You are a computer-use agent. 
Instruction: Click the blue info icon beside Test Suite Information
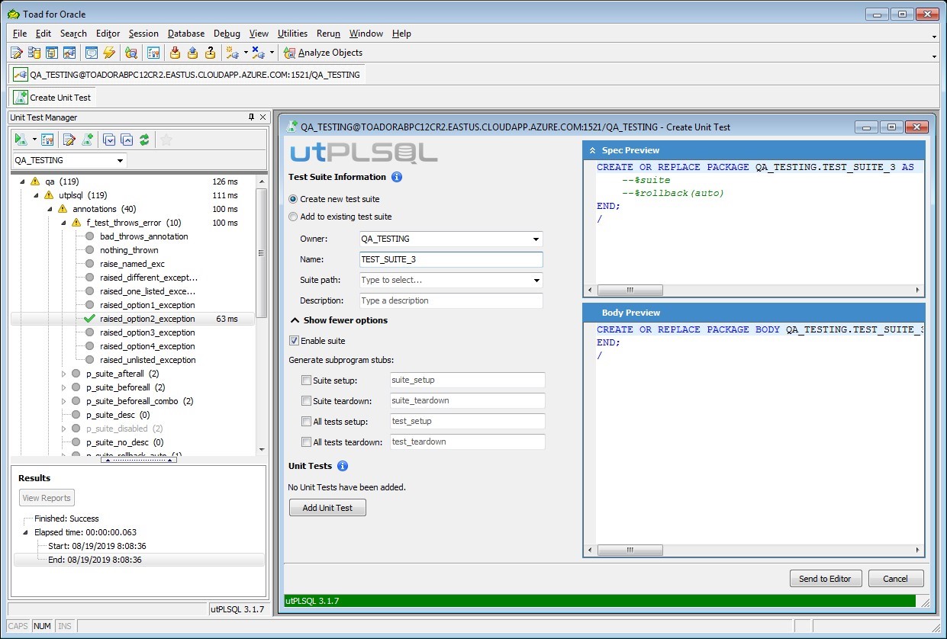coord(396,177)
